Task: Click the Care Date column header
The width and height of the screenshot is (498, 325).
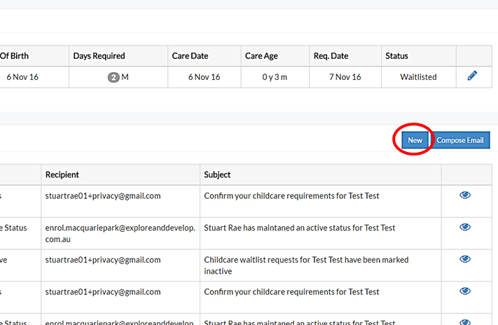Action: (x=190, y=56)
